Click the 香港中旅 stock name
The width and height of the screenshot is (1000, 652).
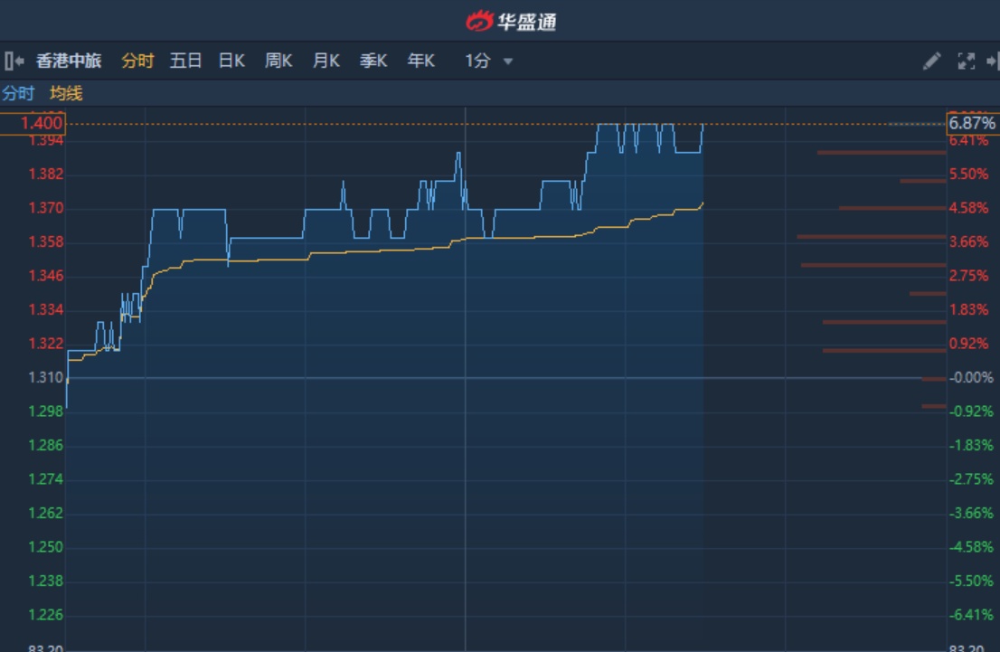[69, 61]
